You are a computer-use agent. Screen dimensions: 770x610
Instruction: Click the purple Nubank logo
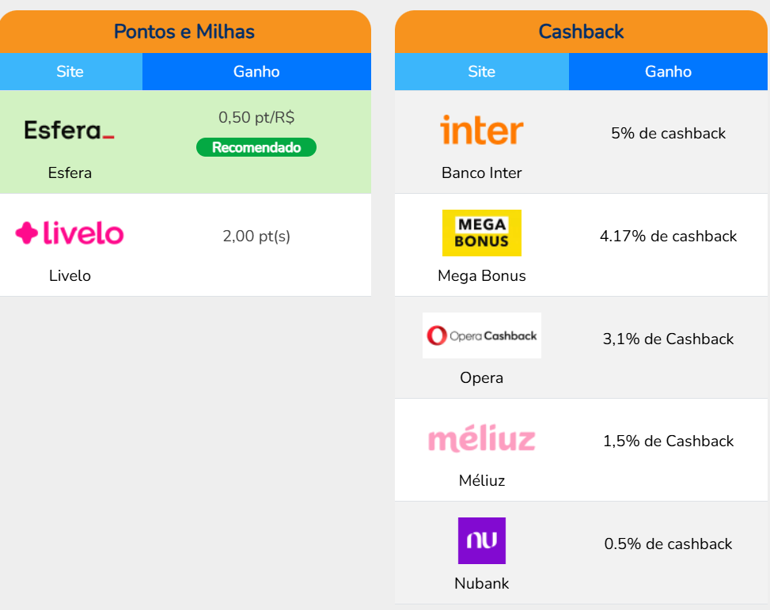(481, 540)
